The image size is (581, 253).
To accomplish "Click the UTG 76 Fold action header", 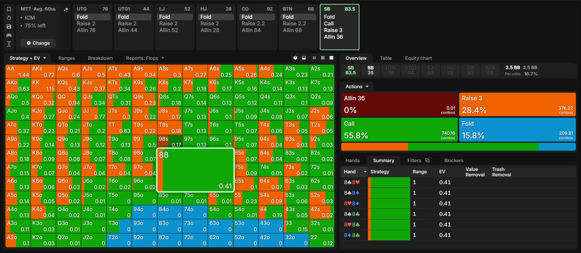I will point(92,17).
